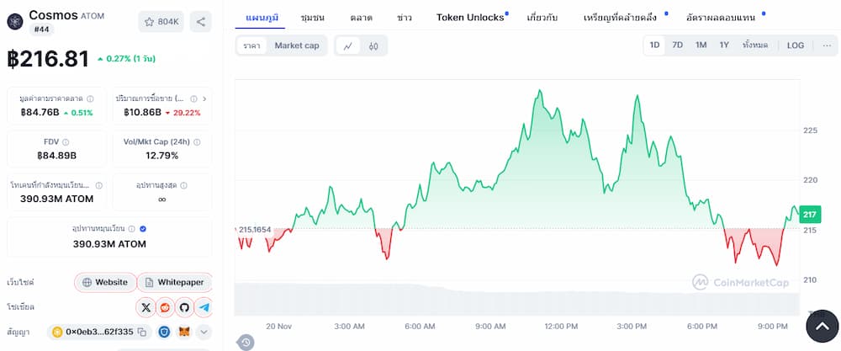Viewport: 841px width, 351px height.
Task: Switch chart to line view icon
Action: point(348,45)
